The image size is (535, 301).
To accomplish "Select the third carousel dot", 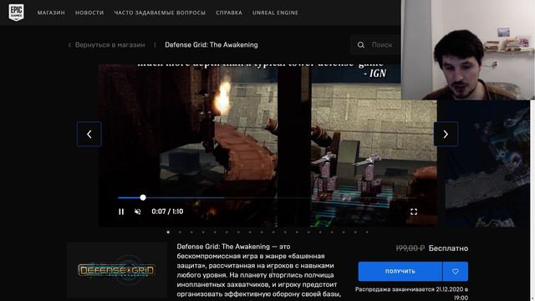I will [191, 232].
